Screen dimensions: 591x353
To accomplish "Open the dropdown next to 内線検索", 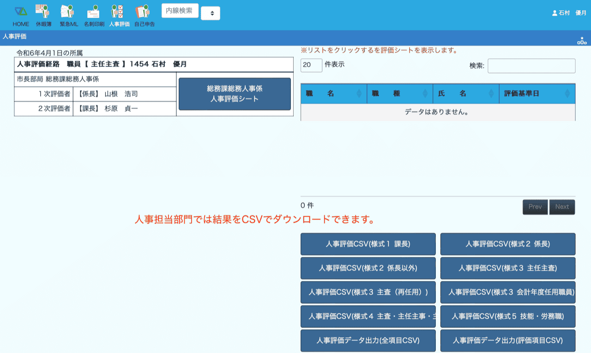I will point(211,13).
